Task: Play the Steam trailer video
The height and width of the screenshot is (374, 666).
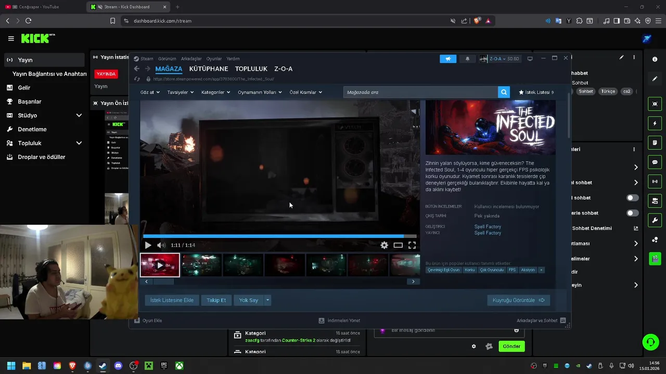Action: point(148,245)
